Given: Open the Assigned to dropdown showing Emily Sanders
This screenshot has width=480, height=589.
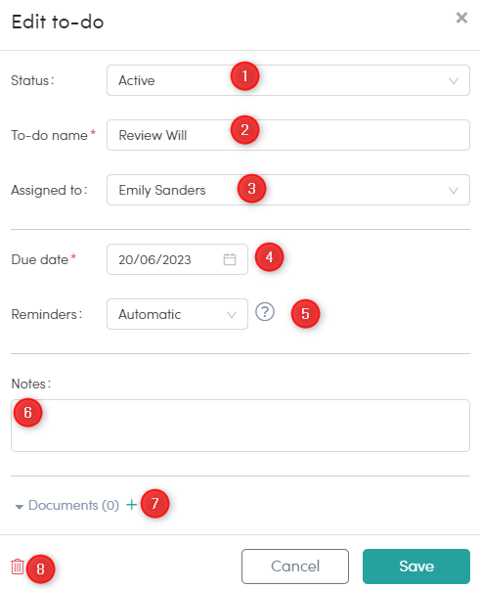Looking at the screenshot, I should 288,190.
